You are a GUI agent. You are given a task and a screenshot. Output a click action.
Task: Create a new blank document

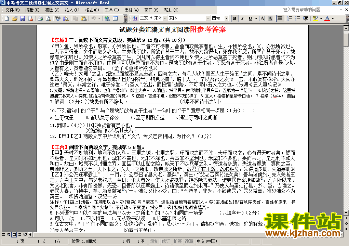[6, 18]
